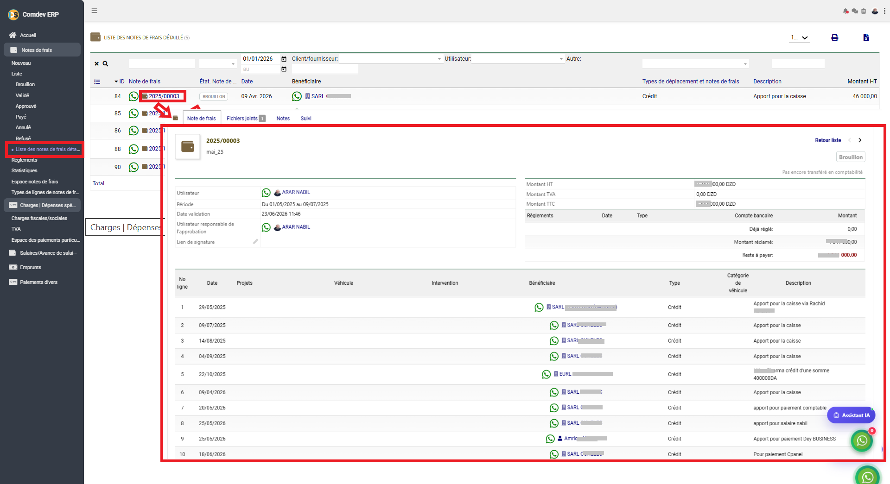Open WhatsApp icon in row 84
Image resolution: width=890 pixels, height=484 pixels.
133,96
